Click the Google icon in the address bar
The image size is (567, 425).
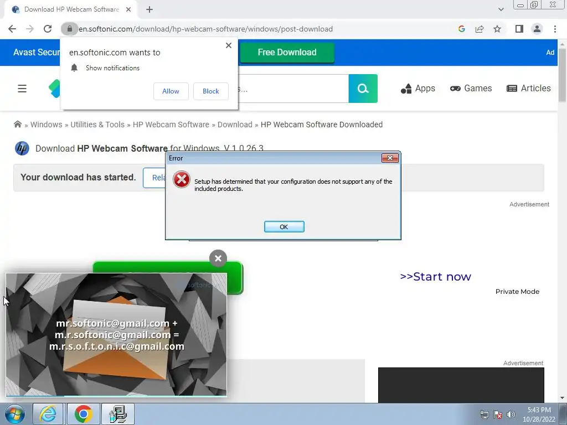(461, 29)
